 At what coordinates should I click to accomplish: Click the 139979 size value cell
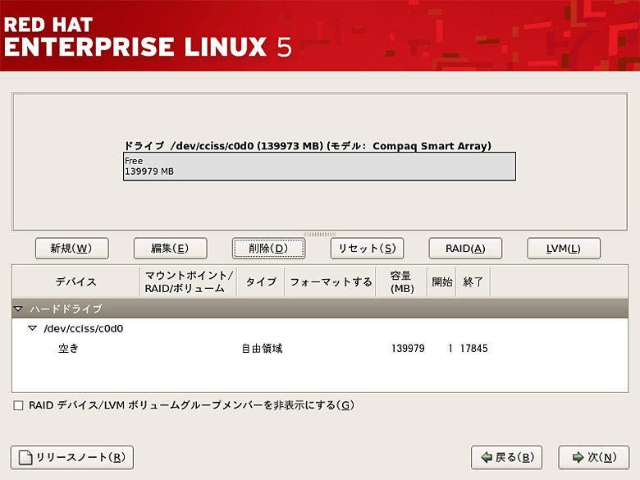click(408, 348)
